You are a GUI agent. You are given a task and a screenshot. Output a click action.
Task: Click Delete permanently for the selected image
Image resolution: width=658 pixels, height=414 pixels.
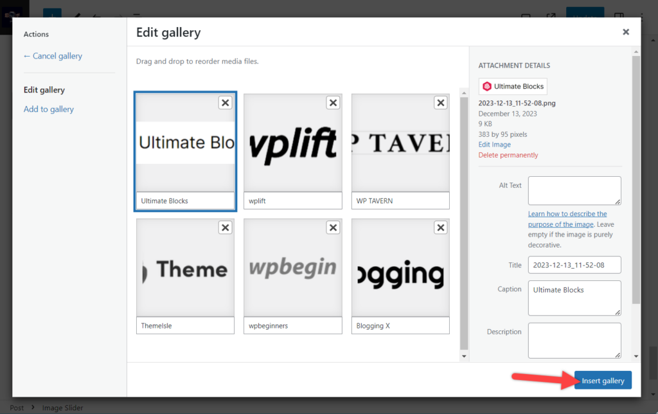[508, 154]
